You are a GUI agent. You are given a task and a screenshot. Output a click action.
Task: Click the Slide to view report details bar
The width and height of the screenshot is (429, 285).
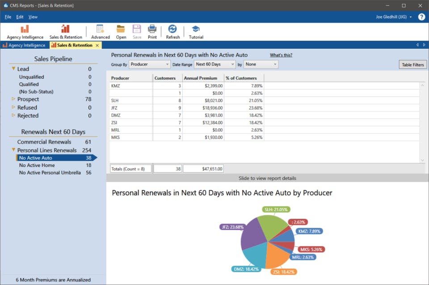point(267,178)
